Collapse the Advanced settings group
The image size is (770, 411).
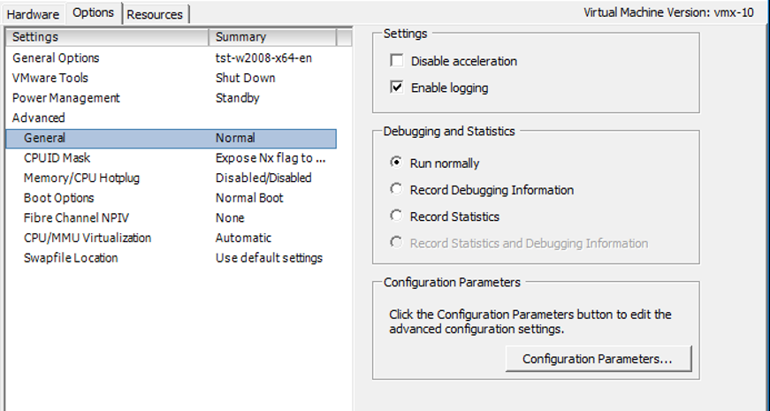[39, 118]
